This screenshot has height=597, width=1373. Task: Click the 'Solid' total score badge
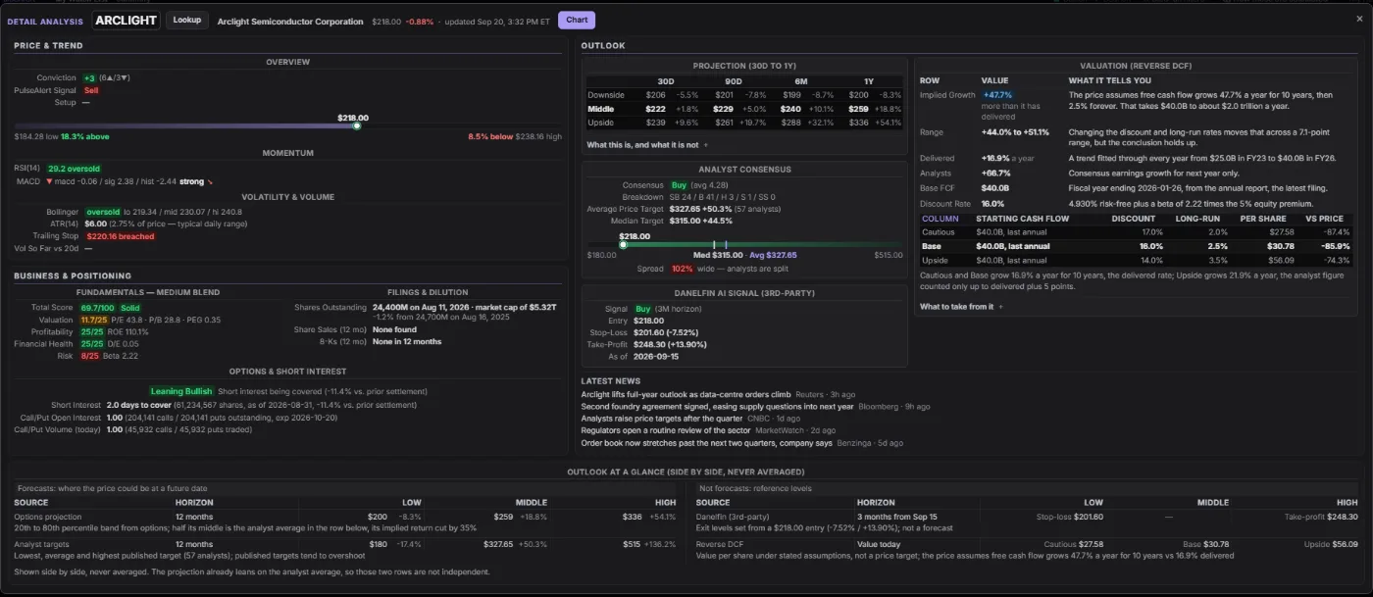130,308
